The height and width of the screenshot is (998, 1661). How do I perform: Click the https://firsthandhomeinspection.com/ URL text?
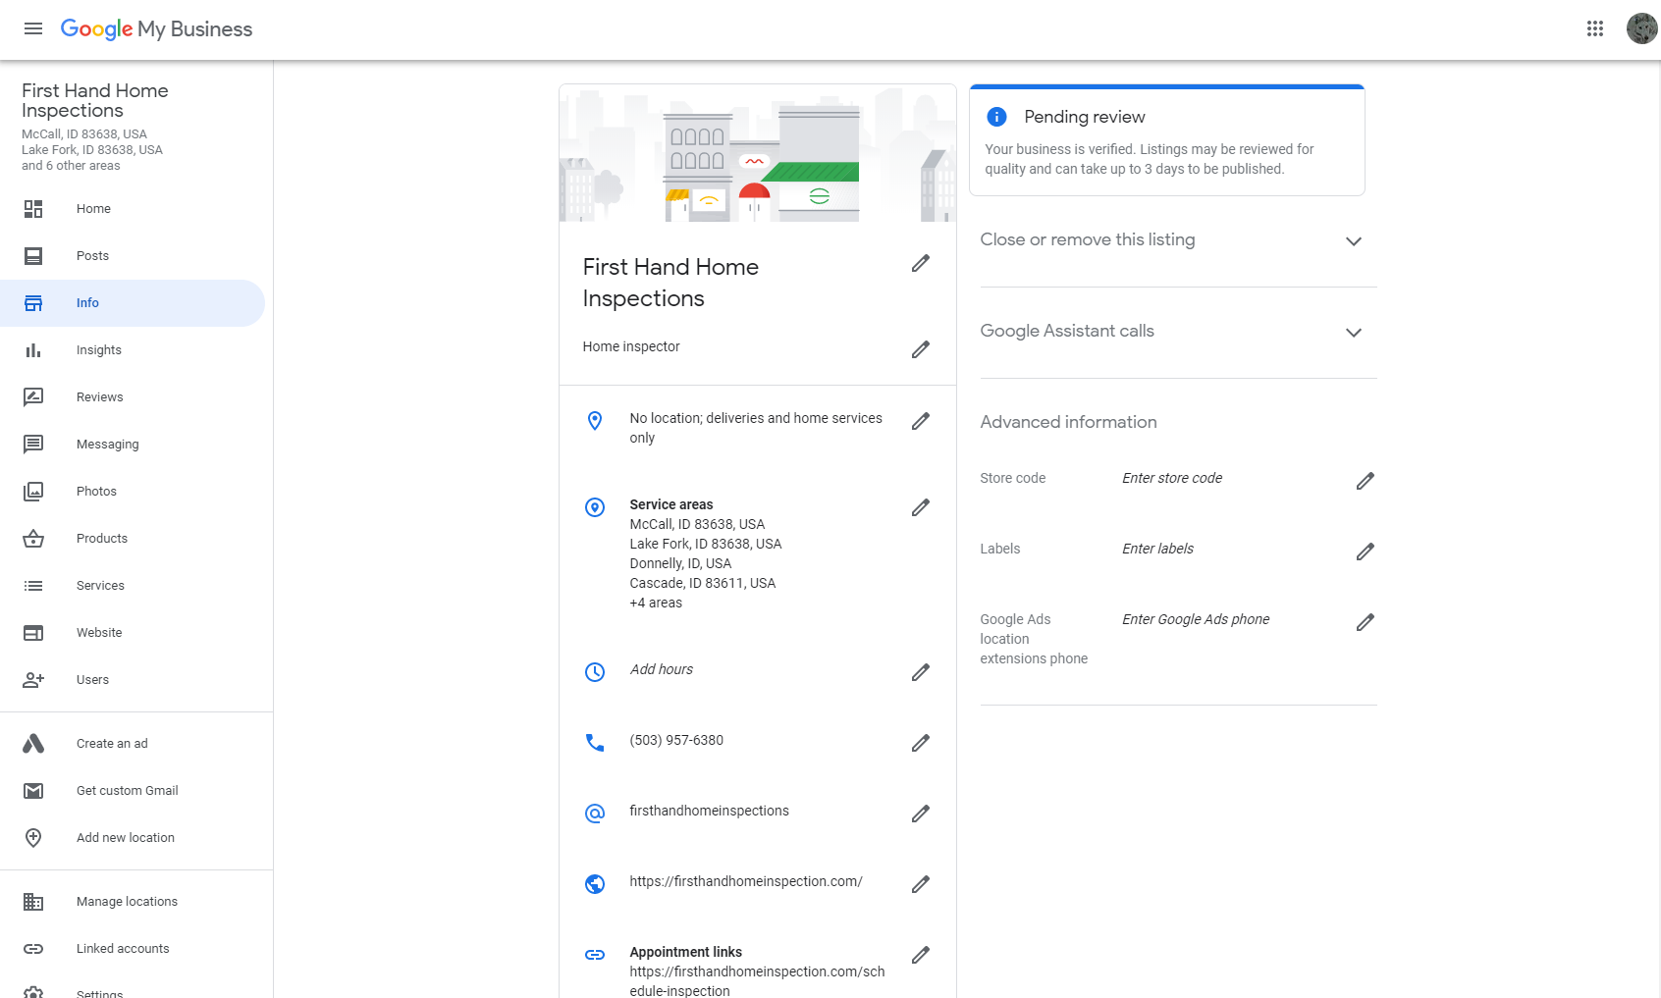tap(746, 881)
